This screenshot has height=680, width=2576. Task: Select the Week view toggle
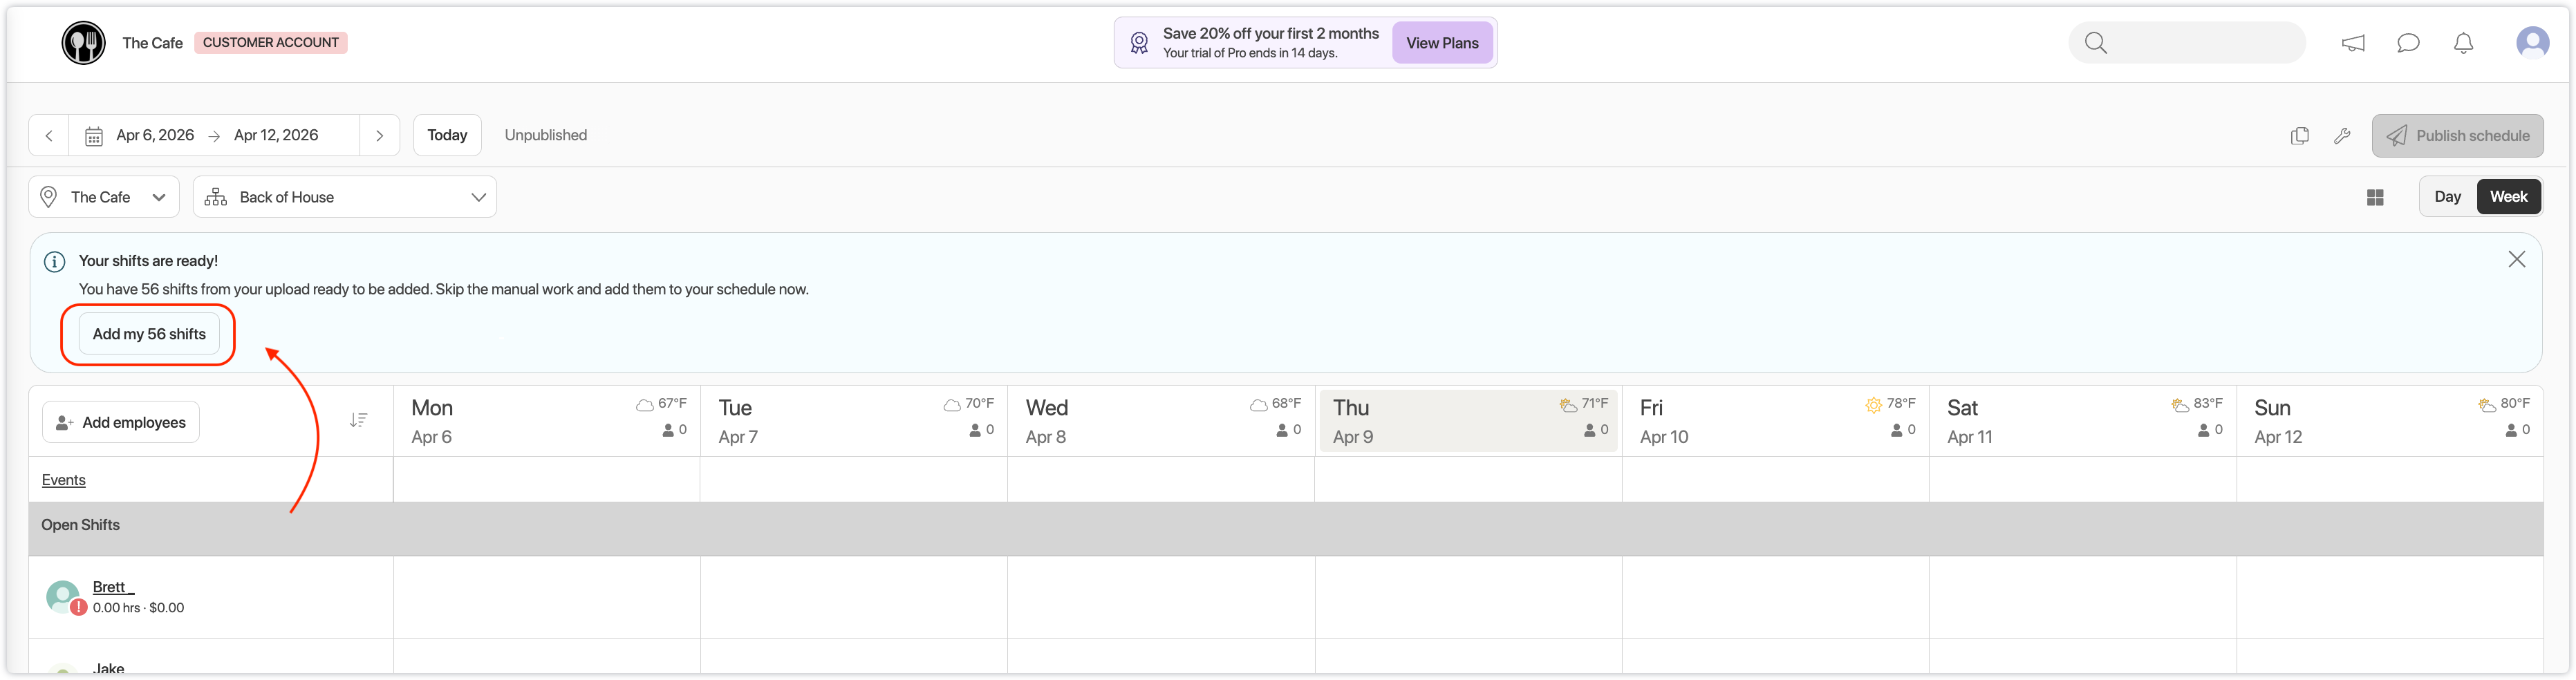pos(2508,197)
